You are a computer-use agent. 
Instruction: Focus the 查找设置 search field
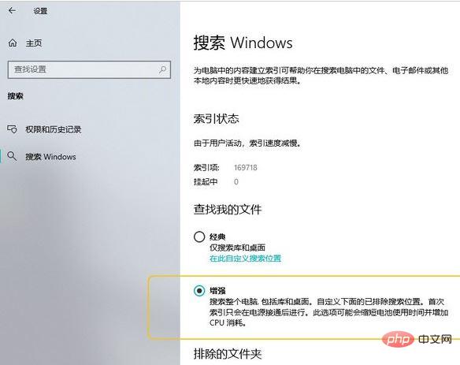(89, 69)
